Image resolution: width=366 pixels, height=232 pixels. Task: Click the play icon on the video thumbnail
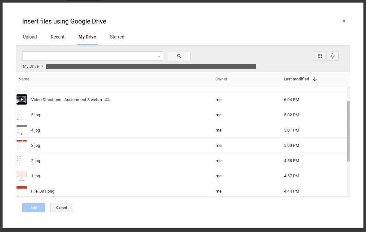point(21,99)
